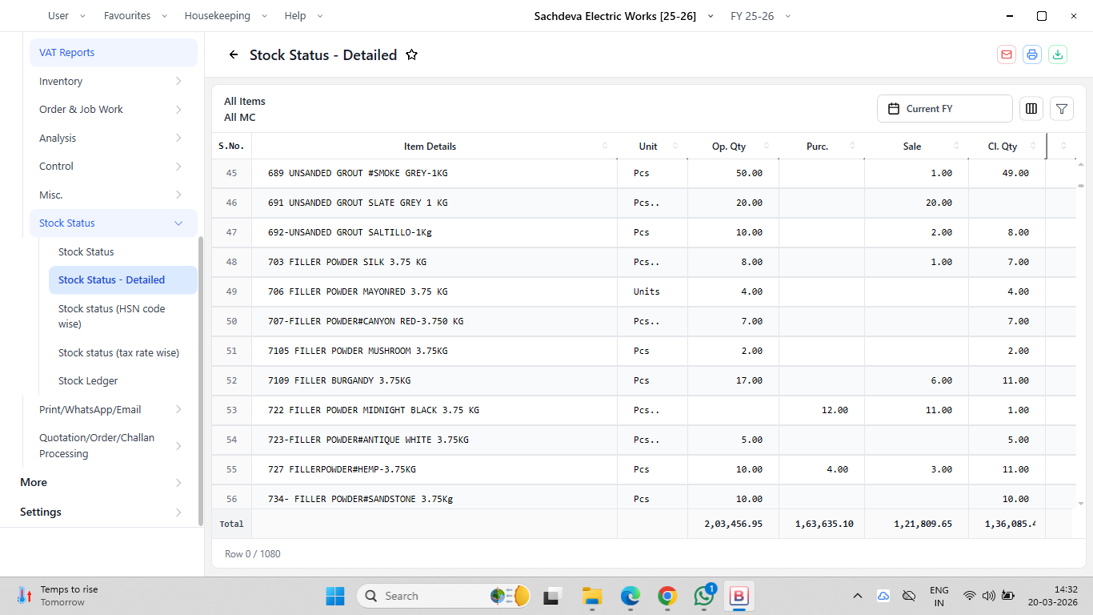1093x615 pixels.
Task: Open the Housekeeping menu
Action: pos(226,16)
